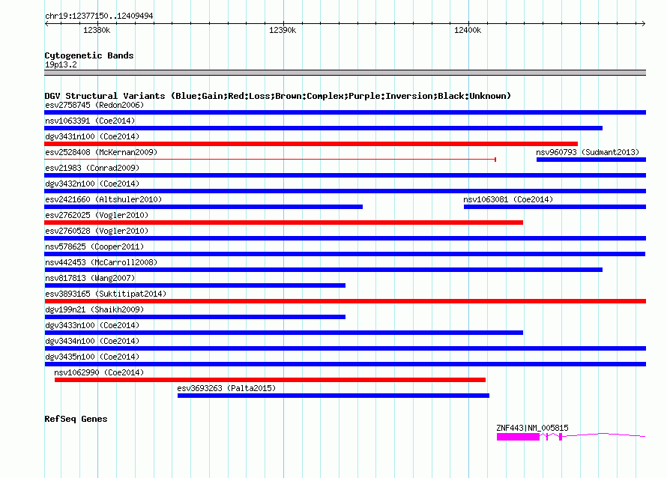Click the esv2758745 (Redon2006) variant label
This screenshot has height=478, width=667.
click(94, 105)
